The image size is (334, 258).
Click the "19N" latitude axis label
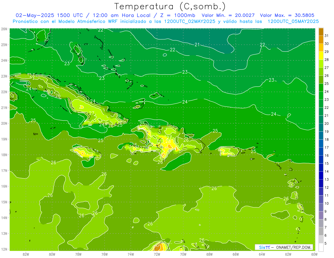click(x=4, y=139)
